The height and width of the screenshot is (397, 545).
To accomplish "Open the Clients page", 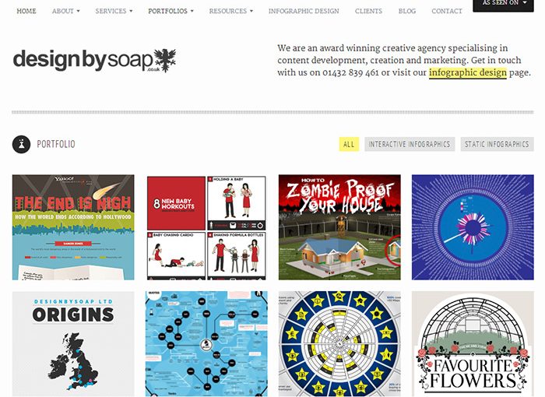I will tap(368, 11).
